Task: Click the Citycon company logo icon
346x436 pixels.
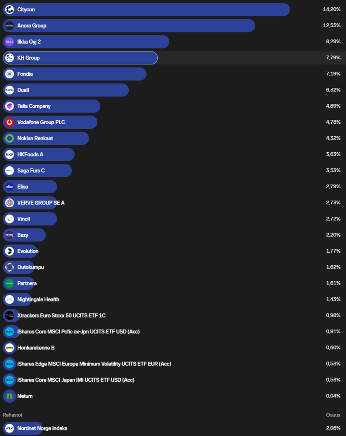Action: coord(10,10)
